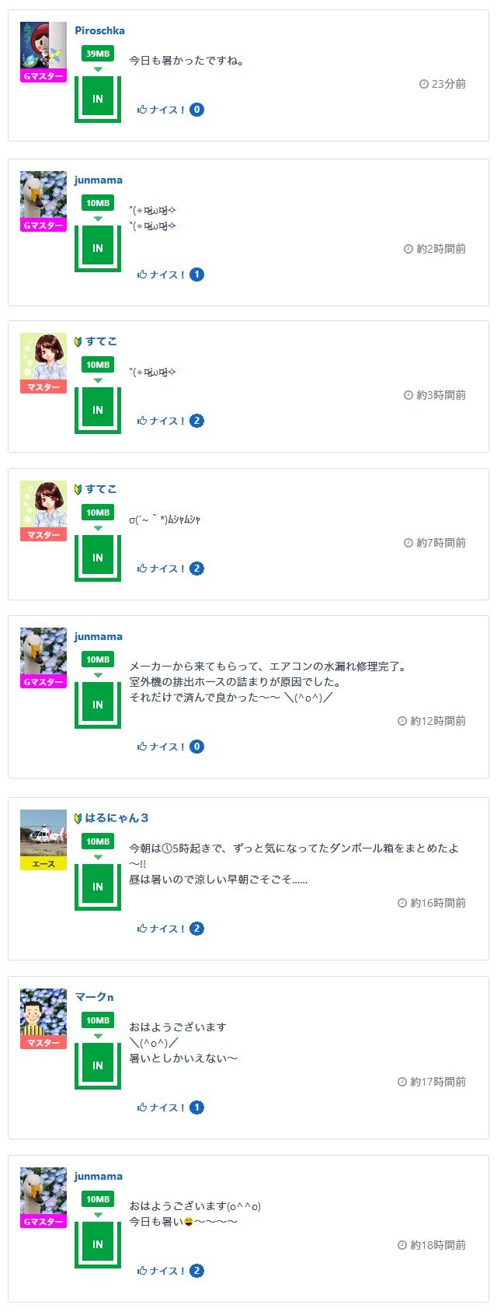Click the 39MB badge icon
This screenshot has width=497, height=1312.
click(x=98, y=54)
